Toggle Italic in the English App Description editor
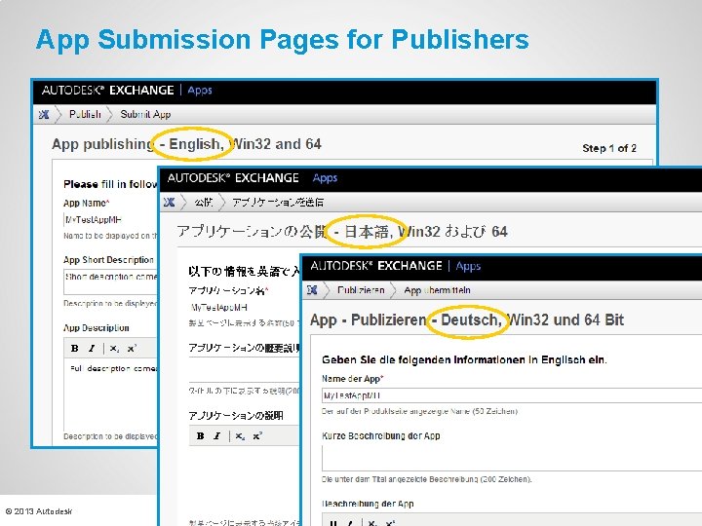Viewport: 702px width, 526px height. point(92,349)
